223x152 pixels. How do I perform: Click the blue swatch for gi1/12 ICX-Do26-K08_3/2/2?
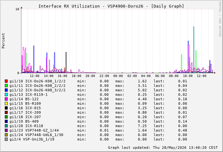pyautogui.click(x=6, y=90)
